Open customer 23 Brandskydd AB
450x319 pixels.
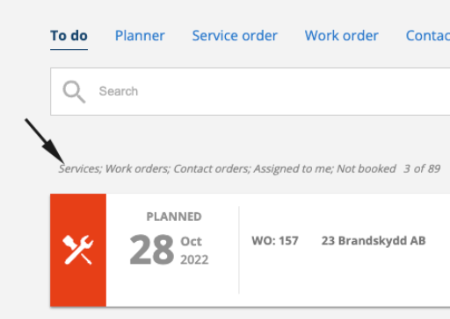coord(374,241)
